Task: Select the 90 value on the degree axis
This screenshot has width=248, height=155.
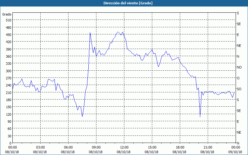Action: pyautogui.click(x=10, y=122)
